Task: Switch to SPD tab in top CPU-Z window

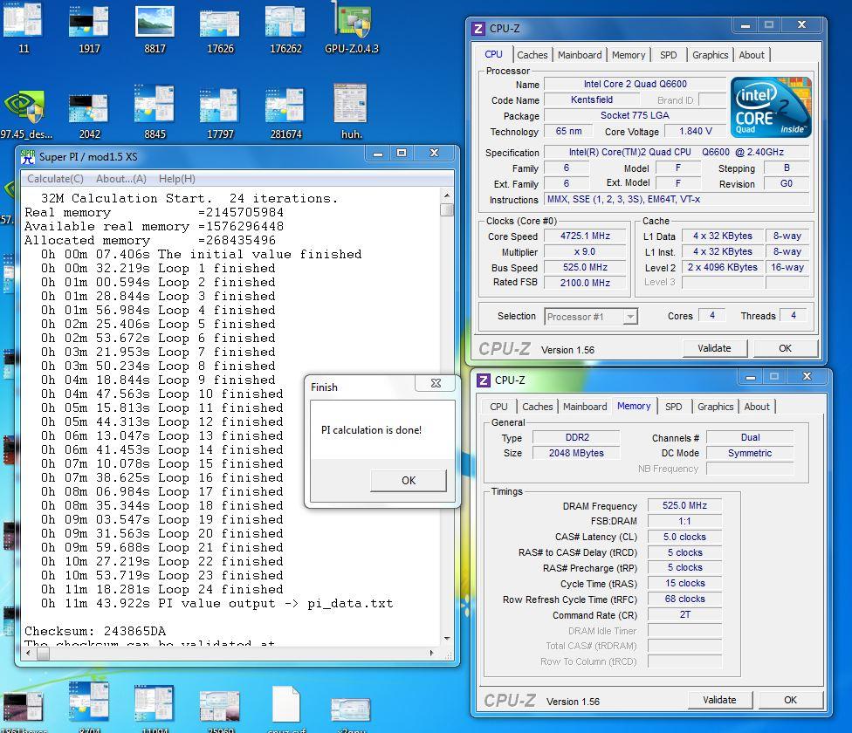Action: pyautogui.click(x=669, y=55)
